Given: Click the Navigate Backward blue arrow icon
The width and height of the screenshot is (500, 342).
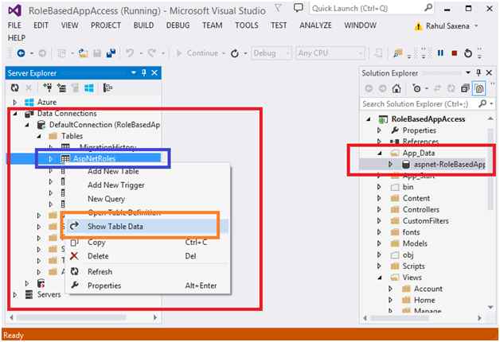Looking at the screenshot, I should (x=21, y=53).
